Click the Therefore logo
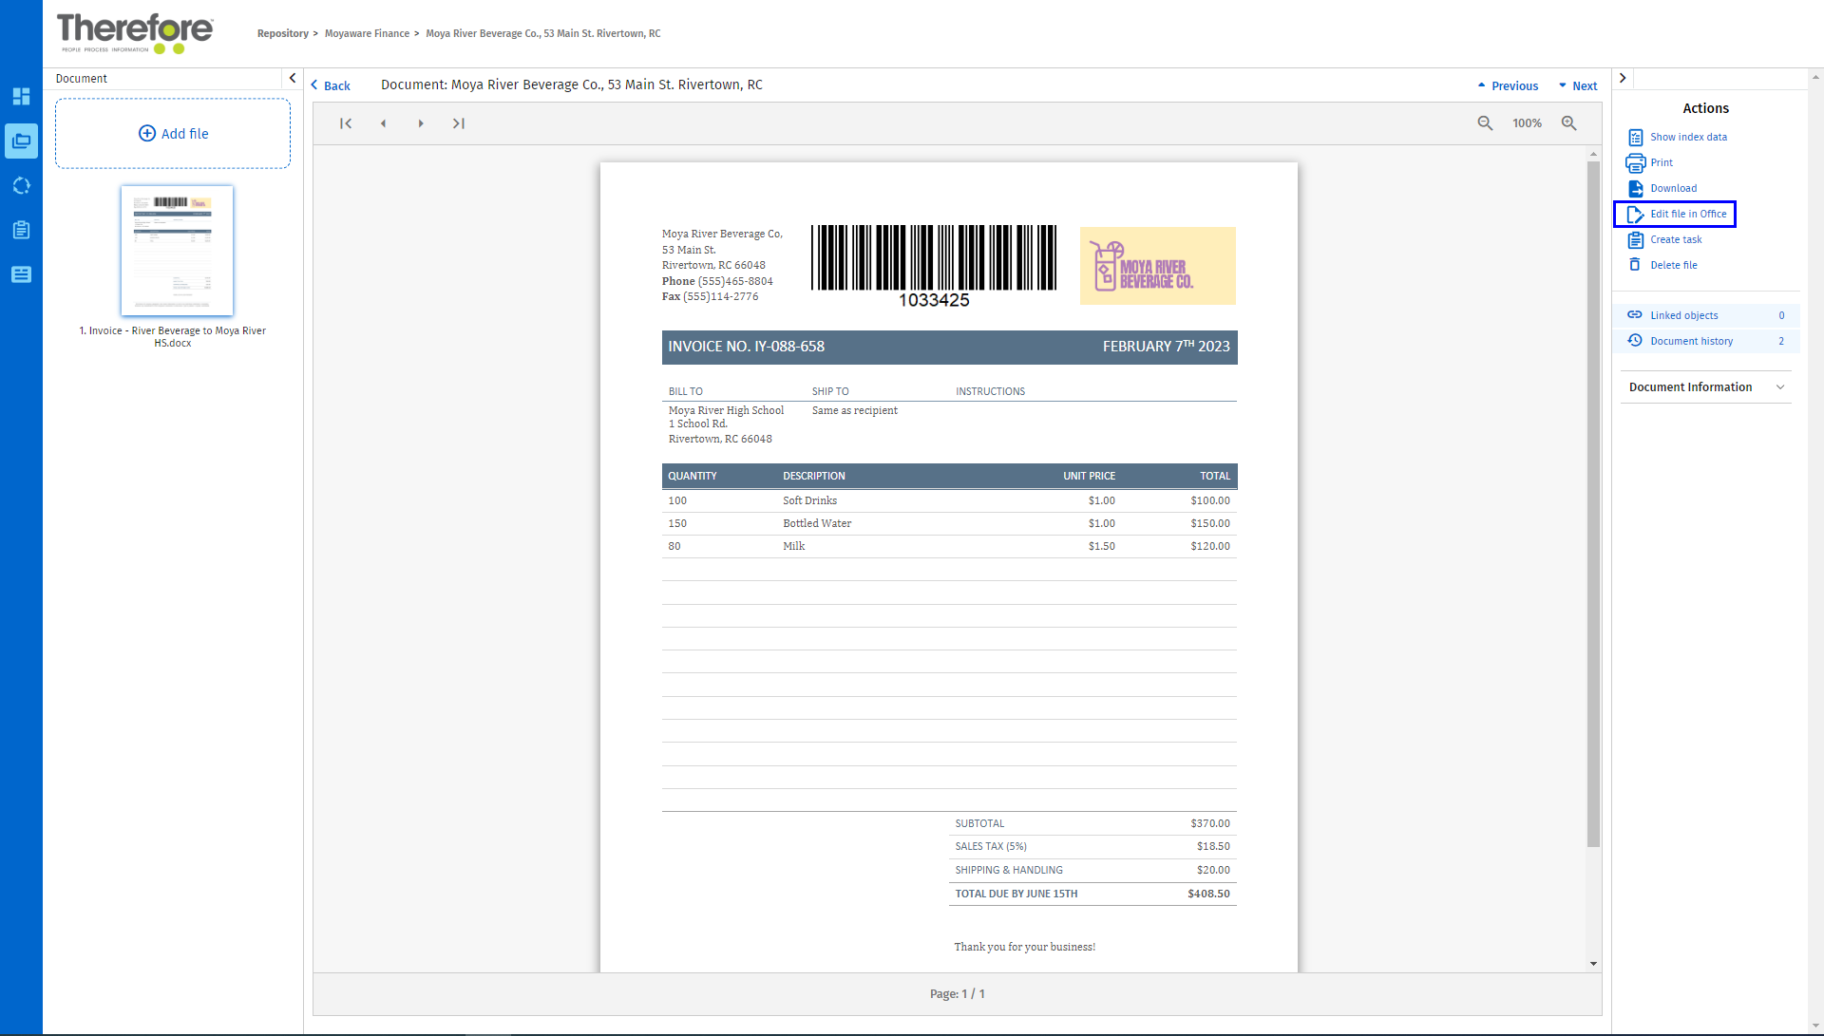Screen dimensions: 1824x1036 (x=135, y=32)
